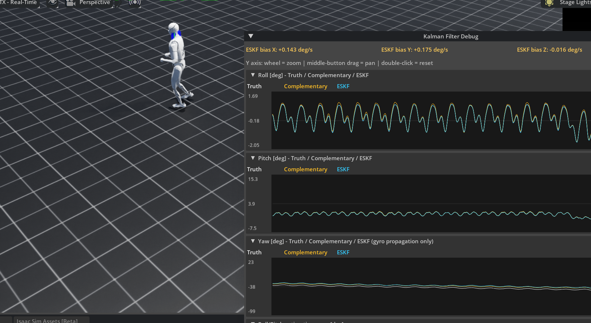Click the Roll section header title text
The image size is (591, 323).
(x=313, y=75)
